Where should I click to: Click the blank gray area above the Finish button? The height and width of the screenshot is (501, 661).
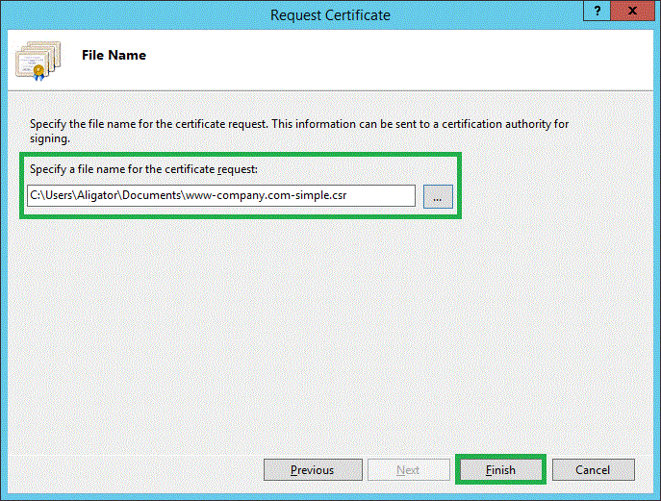point(500,385)
